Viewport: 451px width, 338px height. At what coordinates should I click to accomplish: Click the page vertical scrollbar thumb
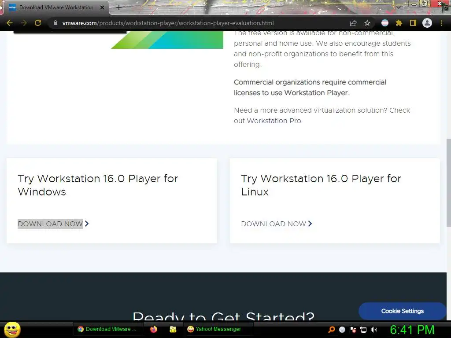pos(448,182)
